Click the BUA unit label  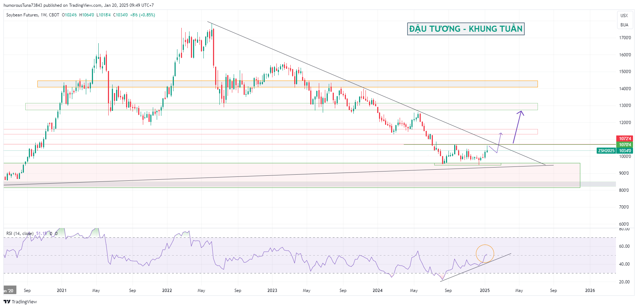click(x=624, y=25)
